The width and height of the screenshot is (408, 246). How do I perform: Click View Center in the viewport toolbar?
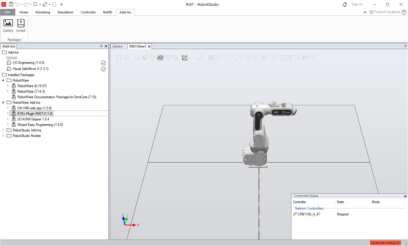(126, 58)
